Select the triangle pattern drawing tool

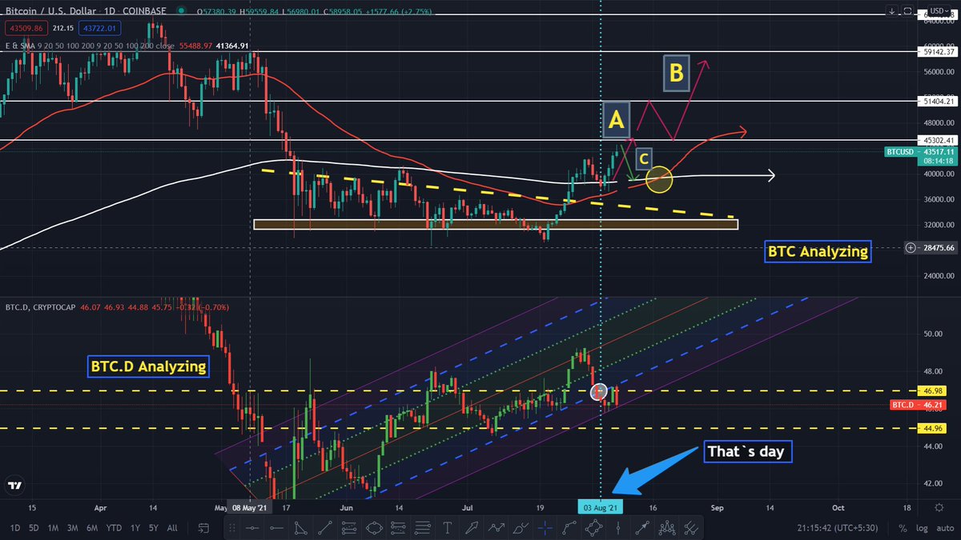(300, 528)
